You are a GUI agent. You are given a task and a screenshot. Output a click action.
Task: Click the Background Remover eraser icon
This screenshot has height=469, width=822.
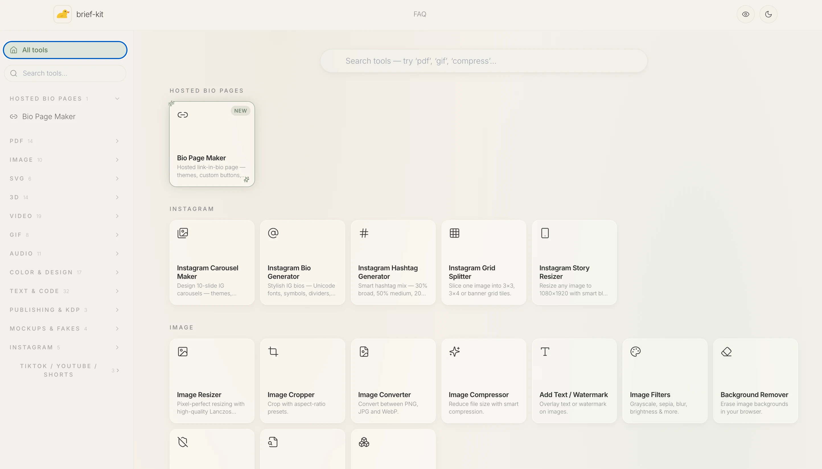726,351
